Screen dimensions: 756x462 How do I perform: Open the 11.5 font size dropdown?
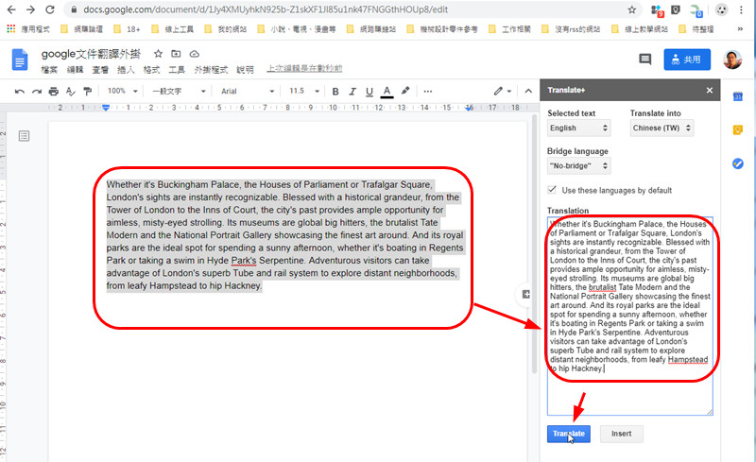[x=304, y=91]
